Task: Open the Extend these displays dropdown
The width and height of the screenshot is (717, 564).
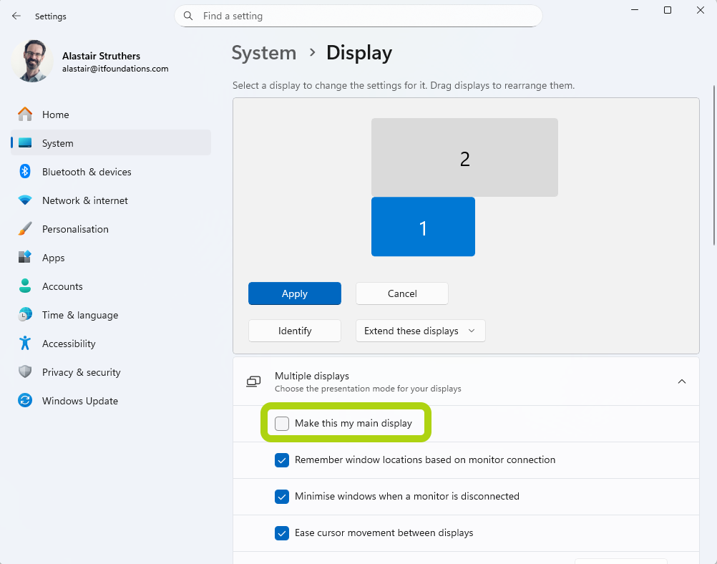Action: point(421,331)
